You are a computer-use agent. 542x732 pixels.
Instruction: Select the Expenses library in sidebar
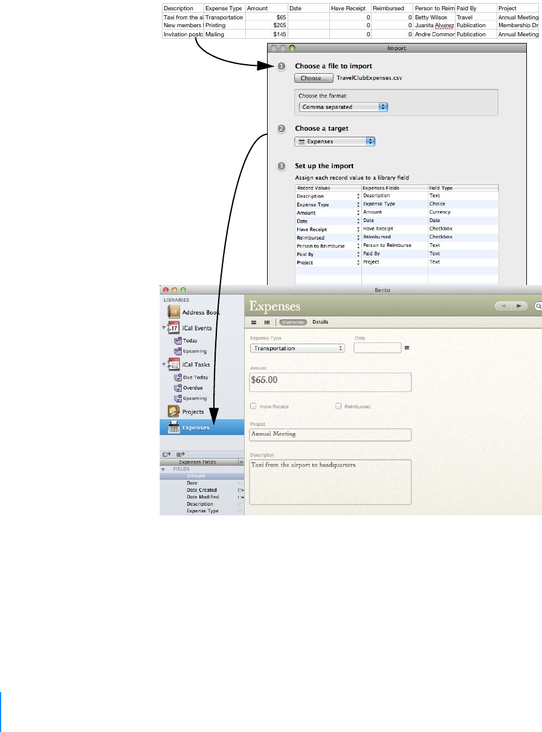click(202, 427)
